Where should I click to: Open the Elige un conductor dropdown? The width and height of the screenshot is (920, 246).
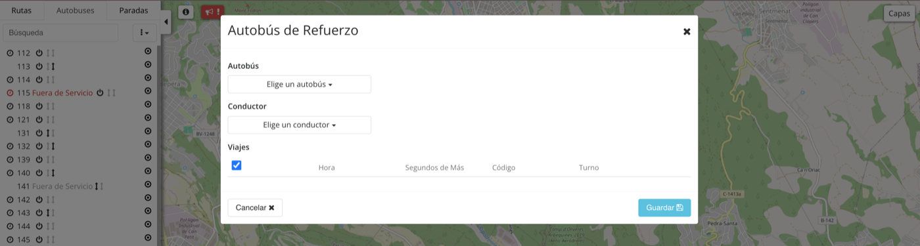[300, 125]
